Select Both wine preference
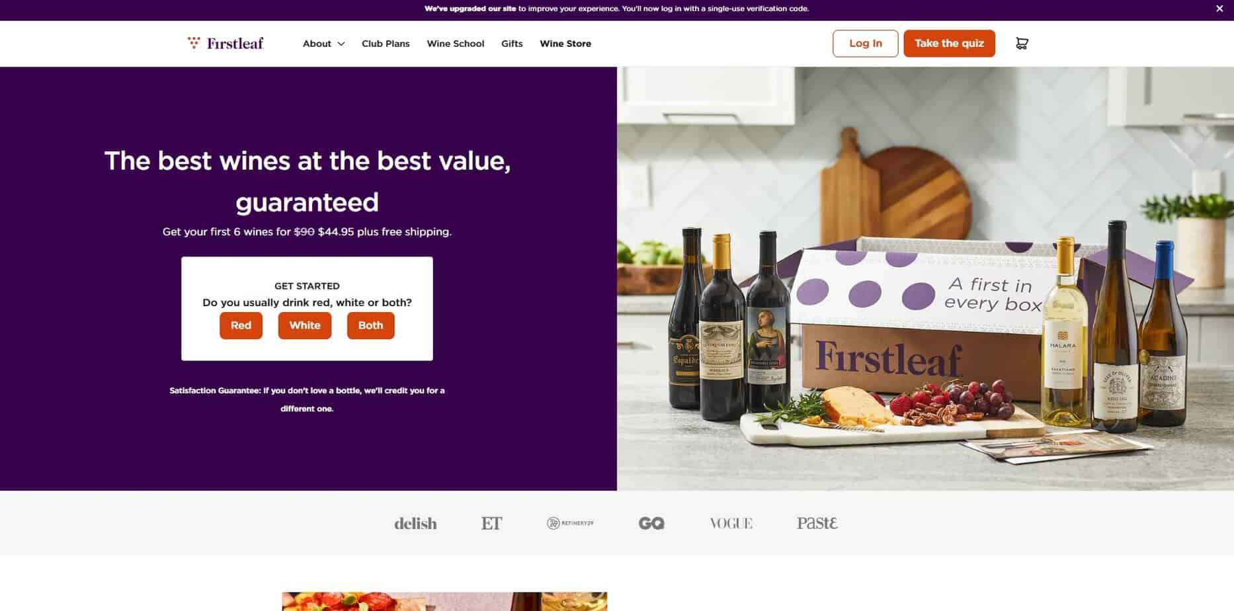Screen dimensions: 1234x611 click(370, 325)
